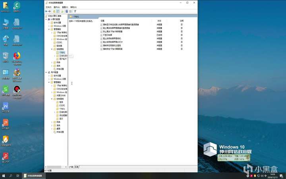Sort by the 注释 column header

point(182,21)
